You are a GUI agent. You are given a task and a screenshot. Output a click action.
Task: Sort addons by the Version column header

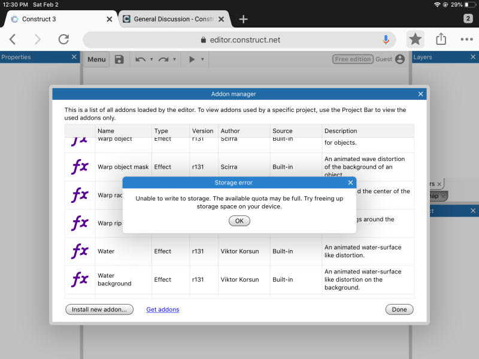tap(202, 131)
